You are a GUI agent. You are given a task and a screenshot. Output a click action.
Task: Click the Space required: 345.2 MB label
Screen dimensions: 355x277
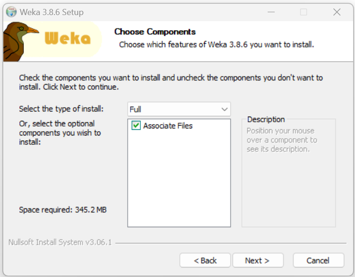click(63, 210)
